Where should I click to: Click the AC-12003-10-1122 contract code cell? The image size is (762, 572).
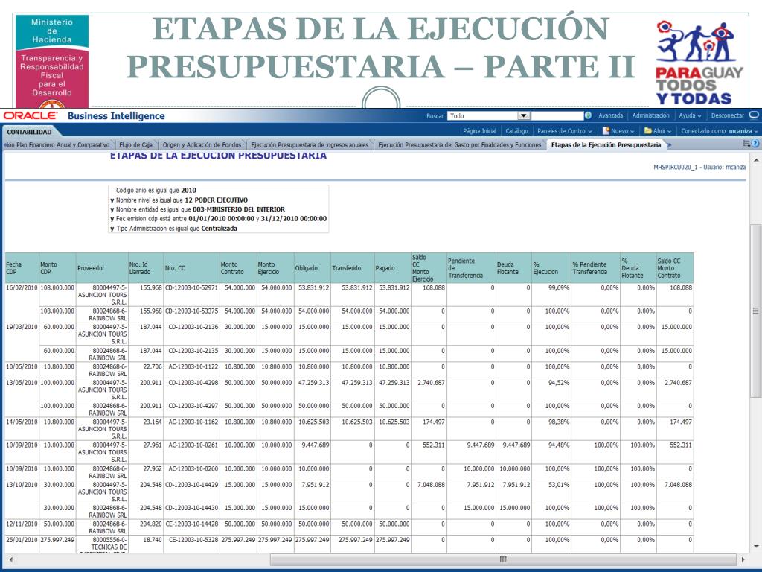pyautogui.click(x=193, y=366)
